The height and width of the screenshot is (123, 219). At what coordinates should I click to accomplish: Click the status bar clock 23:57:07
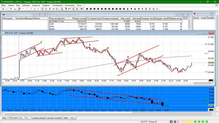(x=144, y=122)
